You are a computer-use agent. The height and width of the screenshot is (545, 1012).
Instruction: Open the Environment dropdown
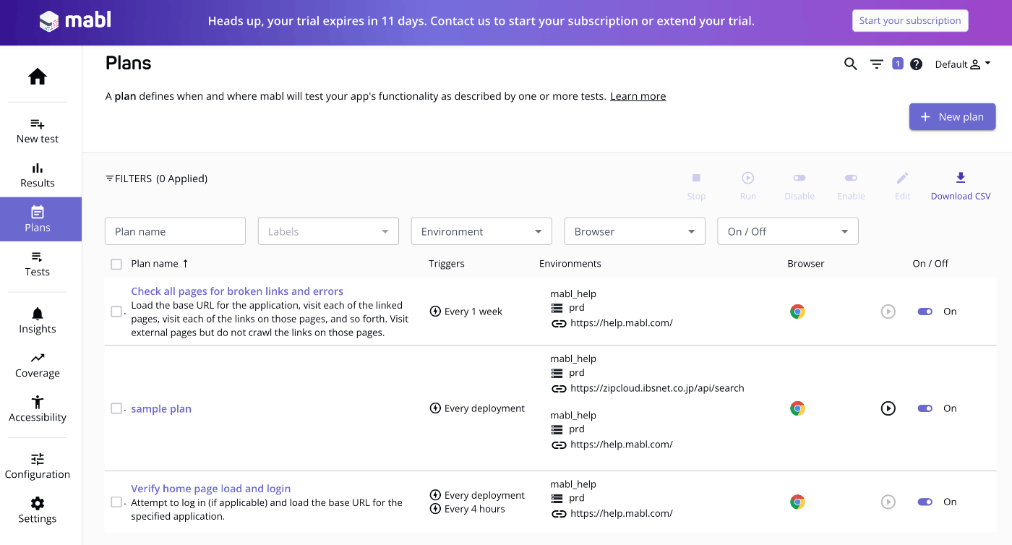481,231
